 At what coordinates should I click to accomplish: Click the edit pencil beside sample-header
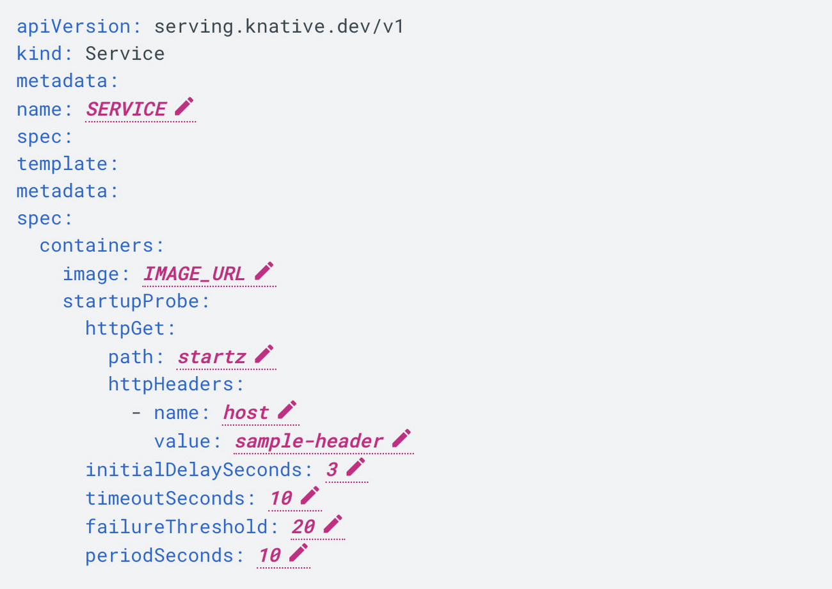(401, 438)
